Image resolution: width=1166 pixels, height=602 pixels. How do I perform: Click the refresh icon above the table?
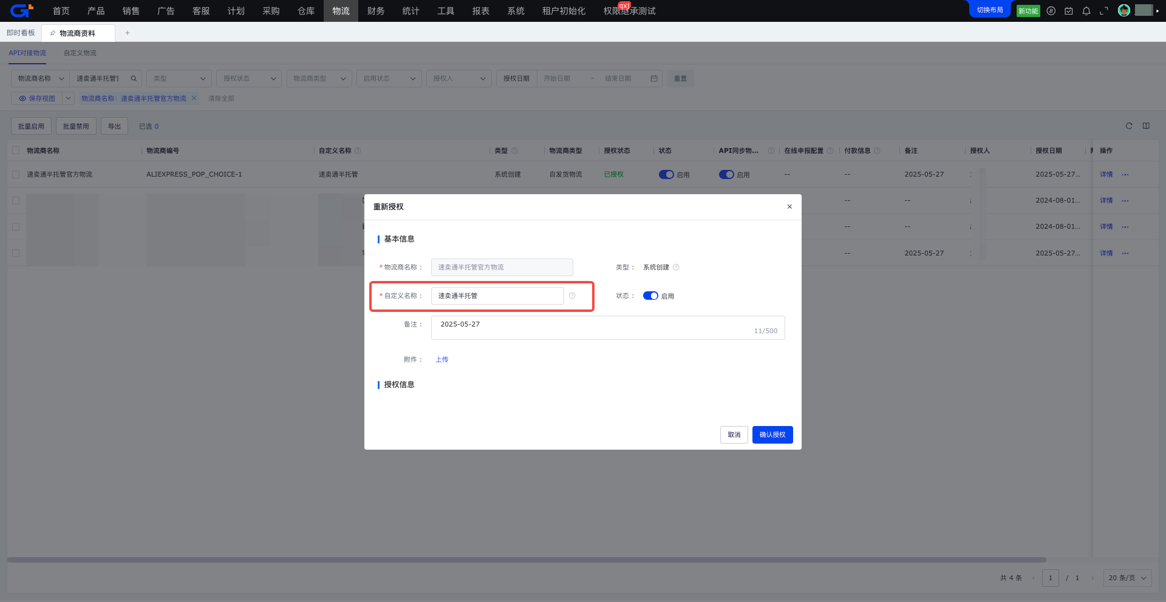click(1129, 126)
